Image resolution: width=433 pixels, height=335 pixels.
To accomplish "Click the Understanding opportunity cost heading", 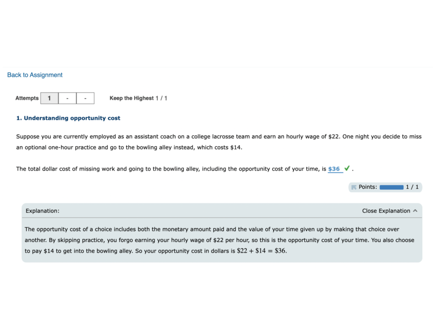I will click(68, 118).
